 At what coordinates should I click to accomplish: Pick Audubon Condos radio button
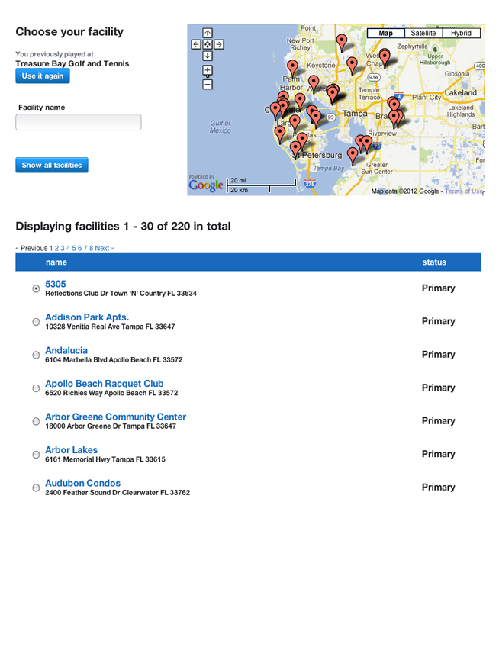coord(36,488)
